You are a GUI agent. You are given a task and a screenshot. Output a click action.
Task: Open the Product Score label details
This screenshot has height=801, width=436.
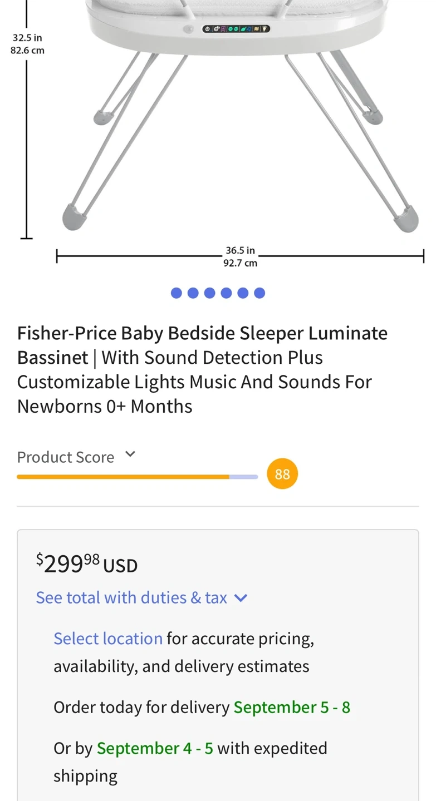pos(66,457)
